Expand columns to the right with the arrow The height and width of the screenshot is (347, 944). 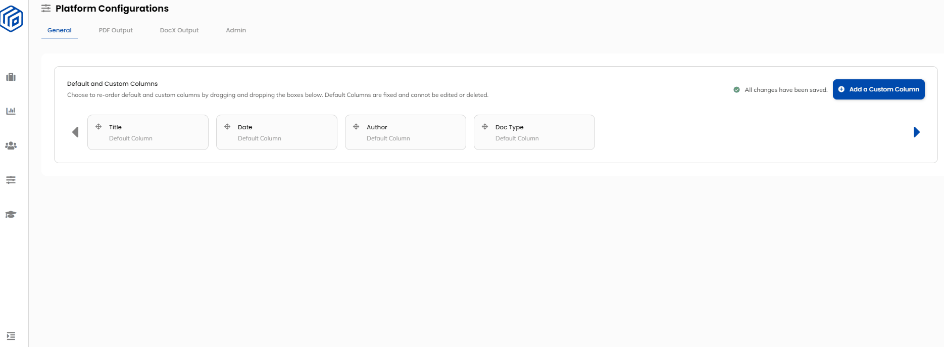tap(916, 132)
